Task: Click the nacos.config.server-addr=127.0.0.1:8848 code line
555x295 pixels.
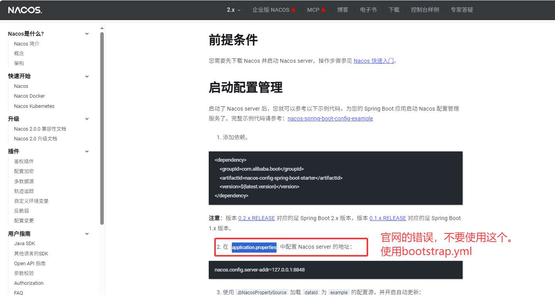Action: tap(260, 270)
